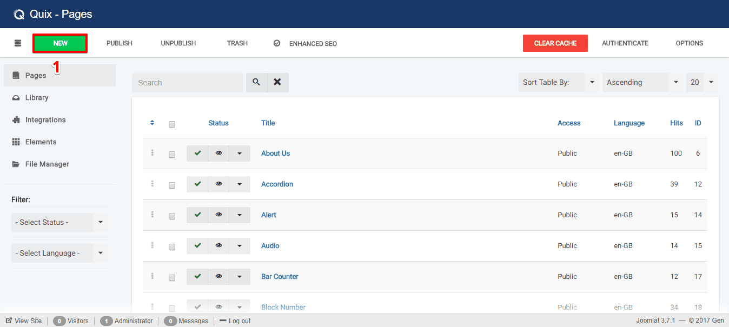The width and height of the screenshot is (729, 327).
Task: Open the Bar Counter page link
Action: click(280, 277)
